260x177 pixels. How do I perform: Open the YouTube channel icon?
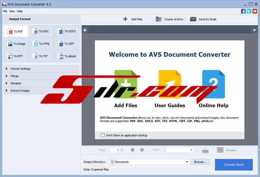pyautogui.click(x=255, y=11)
